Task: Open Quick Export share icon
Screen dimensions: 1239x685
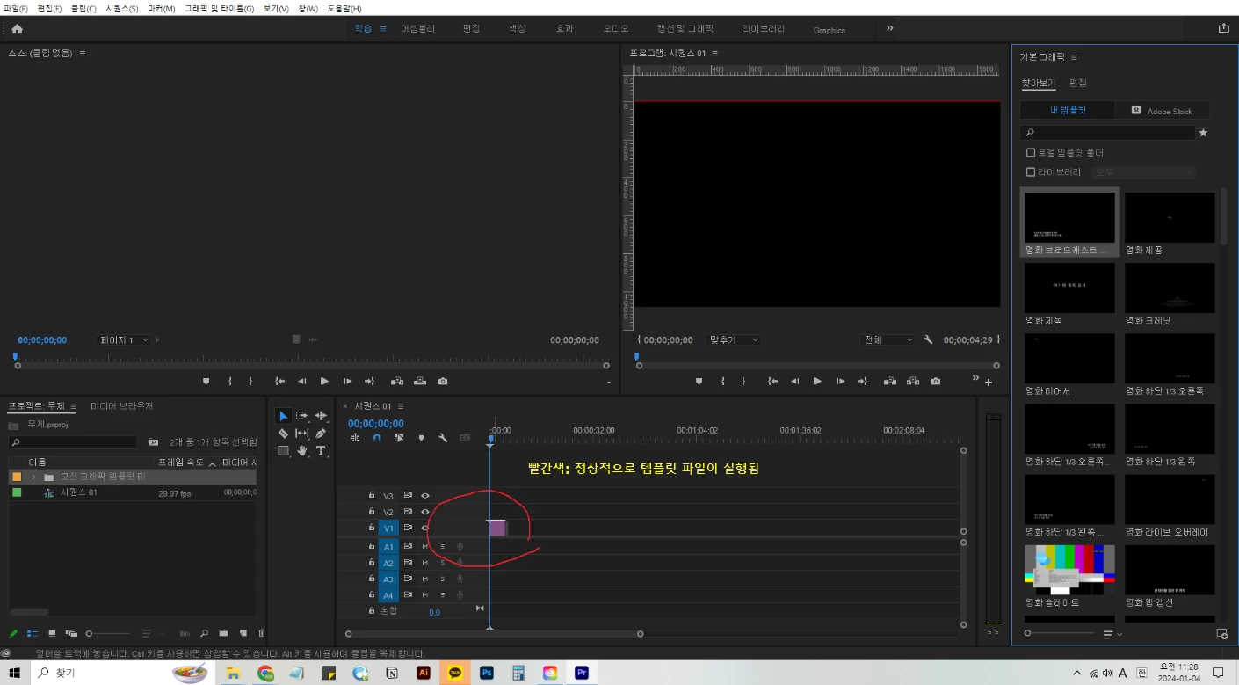Action: (1224, 28)
